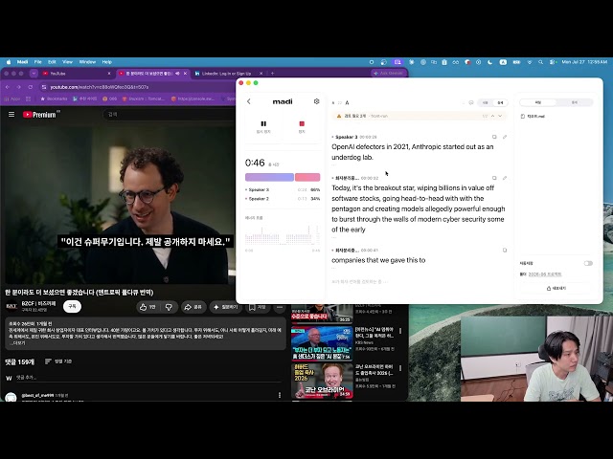Stop the recording with the red square button
Image resolution: width=613 pixels, height=459 pixels.
point(302,126)
